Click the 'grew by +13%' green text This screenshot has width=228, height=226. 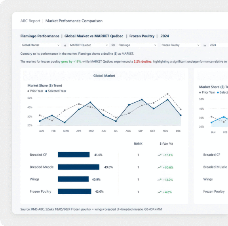71,61
